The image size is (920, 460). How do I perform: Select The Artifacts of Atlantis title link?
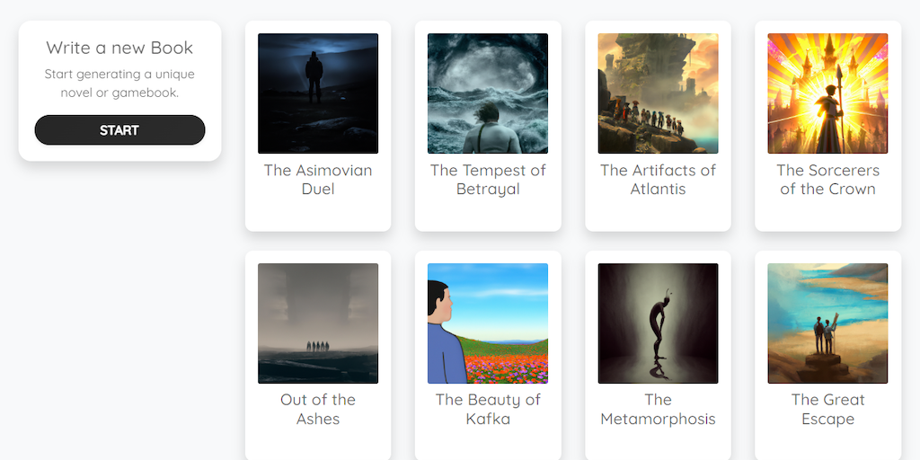(658, 180)
